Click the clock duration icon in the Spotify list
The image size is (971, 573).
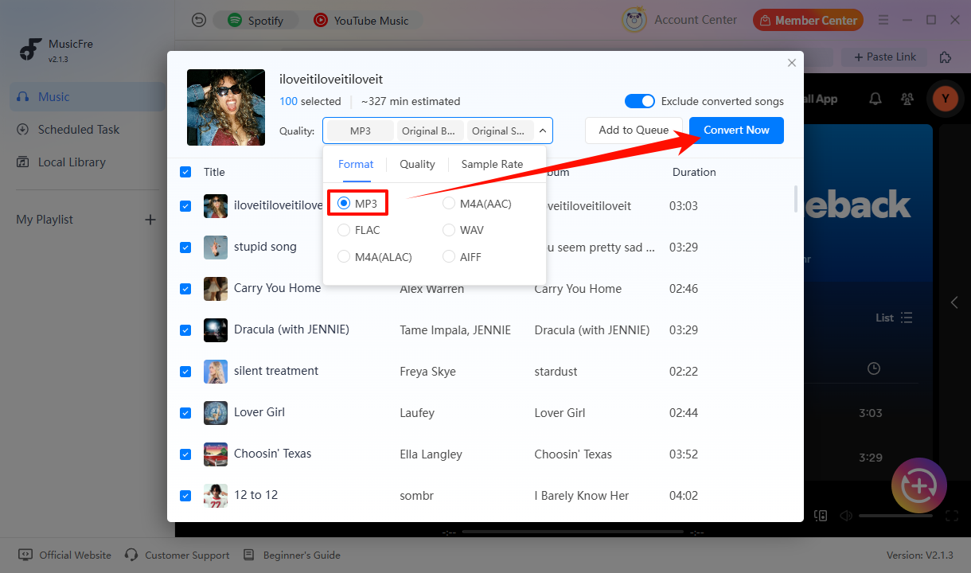click(874, 368)
